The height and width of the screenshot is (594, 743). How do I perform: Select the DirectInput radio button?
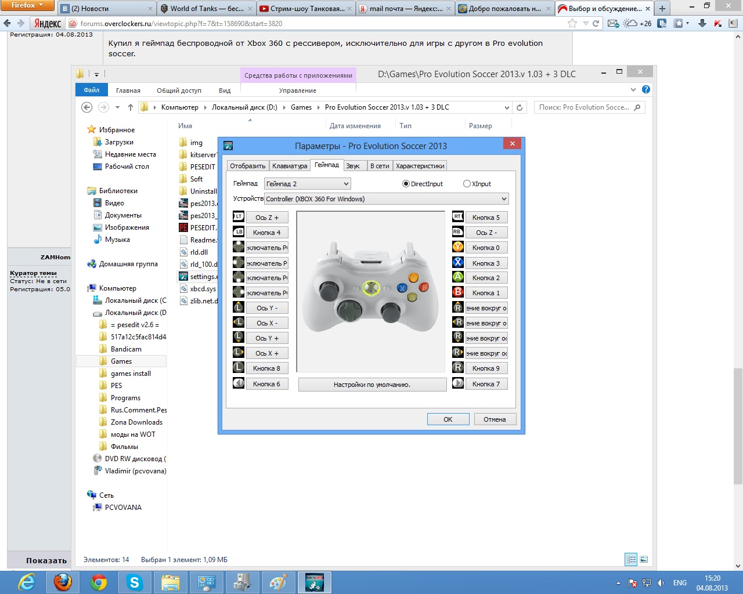(x=406, y=184)
